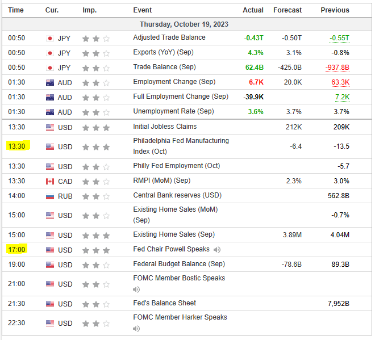Click the highlighted 17:00 time cell
The width and height of the screenshot is (375, 340).
tap(16, 250)
